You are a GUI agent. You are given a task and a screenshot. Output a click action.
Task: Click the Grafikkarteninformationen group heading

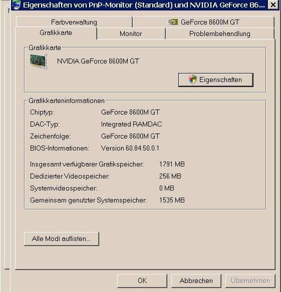[x=67, y=100]
